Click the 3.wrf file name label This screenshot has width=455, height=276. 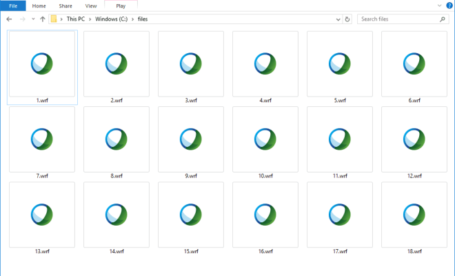[x=191, y=100]
